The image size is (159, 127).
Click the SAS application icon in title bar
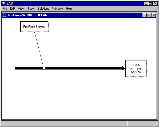click(4, 3)
